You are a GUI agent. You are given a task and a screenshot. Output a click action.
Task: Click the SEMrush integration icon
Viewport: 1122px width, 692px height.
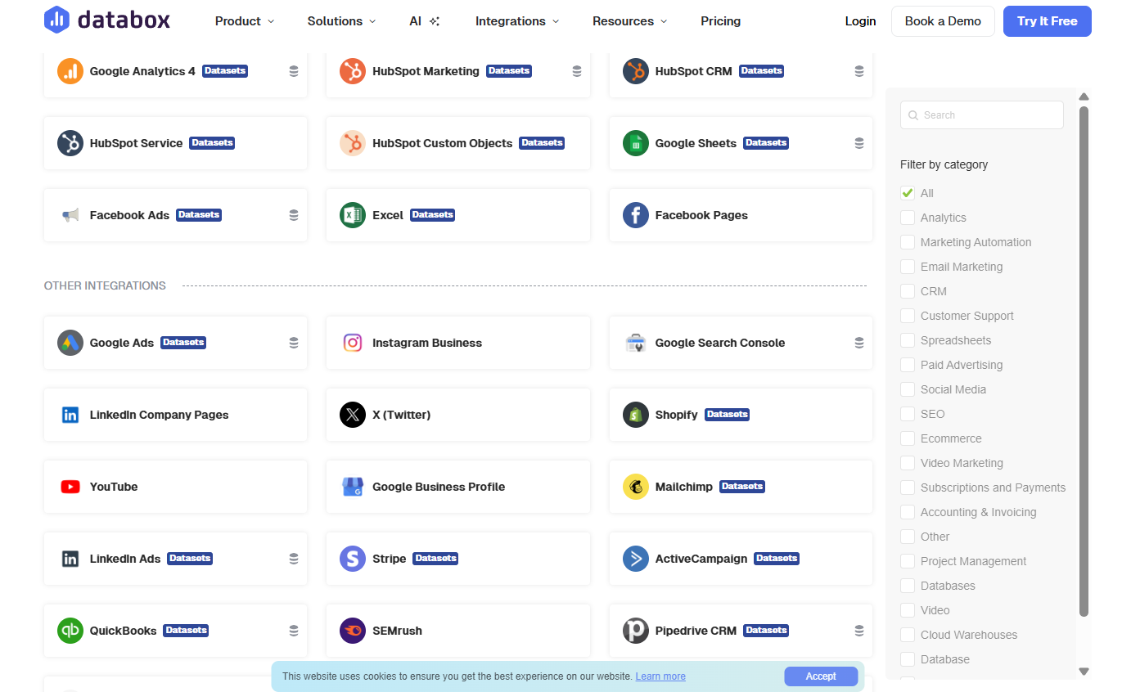coord(353,631)
